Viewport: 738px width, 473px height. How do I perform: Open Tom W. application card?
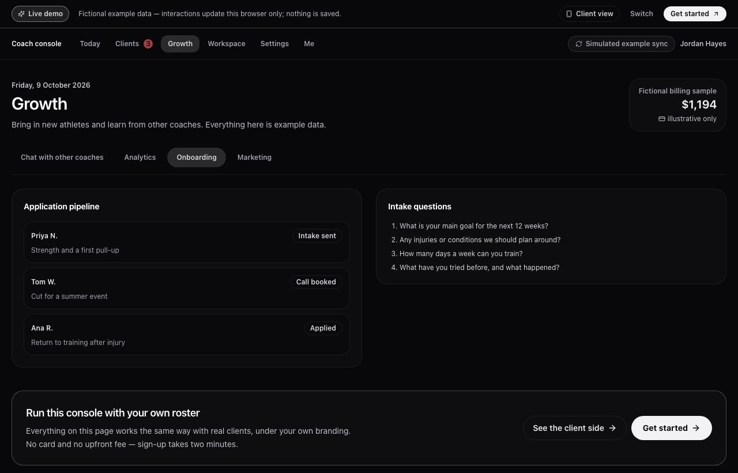(x=187, y=288)
